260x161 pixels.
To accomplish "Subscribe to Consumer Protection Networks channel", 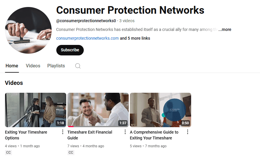I will pos(70,50).
